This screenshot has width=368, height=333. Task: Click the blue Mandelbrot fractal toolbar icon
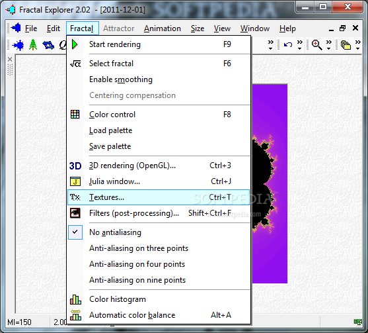point(18,45)
